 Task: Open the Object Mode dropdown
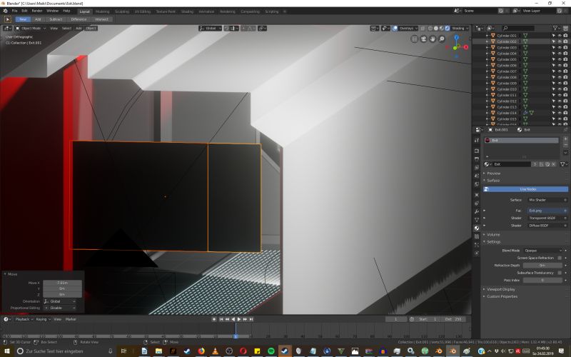(31, 28)
